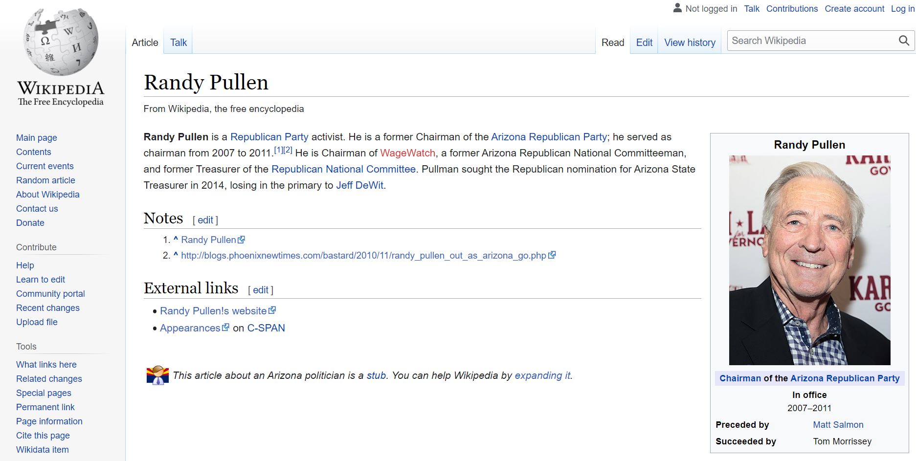This screenshot has height=461, width=916.
Task: Open Contents in sidebar
Action: point(33,152)
